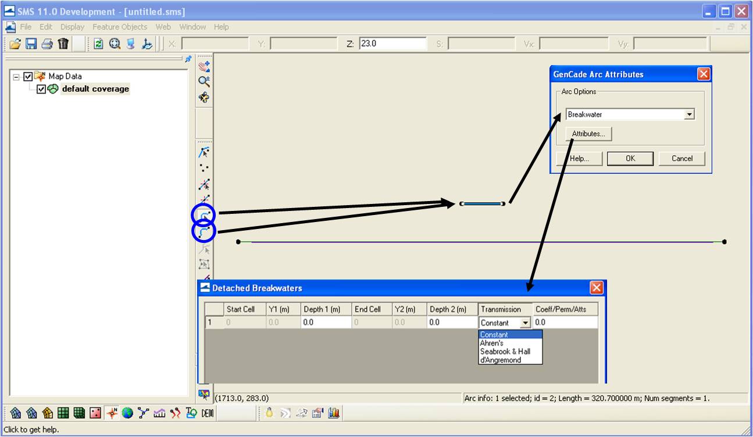This screenshot has width=753, height=437.
Task: Open the Feature Objects menu
Action: [120, 27]
